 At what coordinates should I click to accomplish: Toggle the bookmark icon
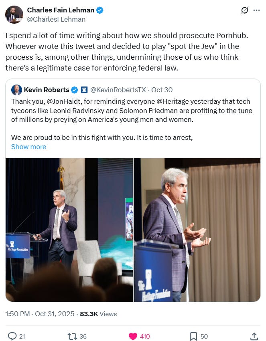tap(193, 336)
